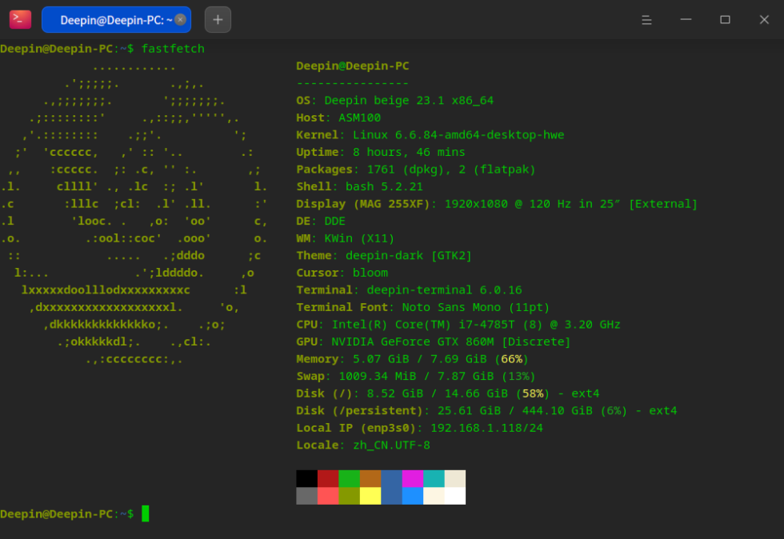The height and width of the screenshot is (539, 784).
Task: Minimize the terminal window
Action: pos(686,19)
